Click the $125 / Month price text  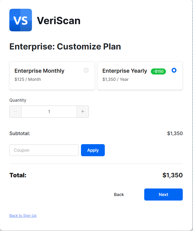[28, 79]
